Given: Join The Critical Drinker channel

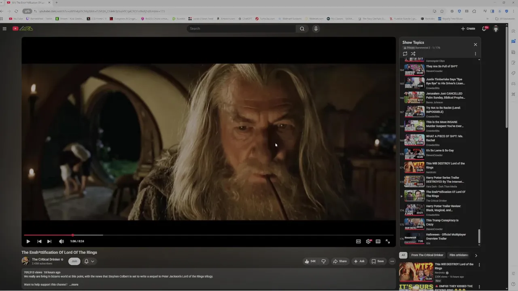Looking at the screenshot, I should pos(74,261).
